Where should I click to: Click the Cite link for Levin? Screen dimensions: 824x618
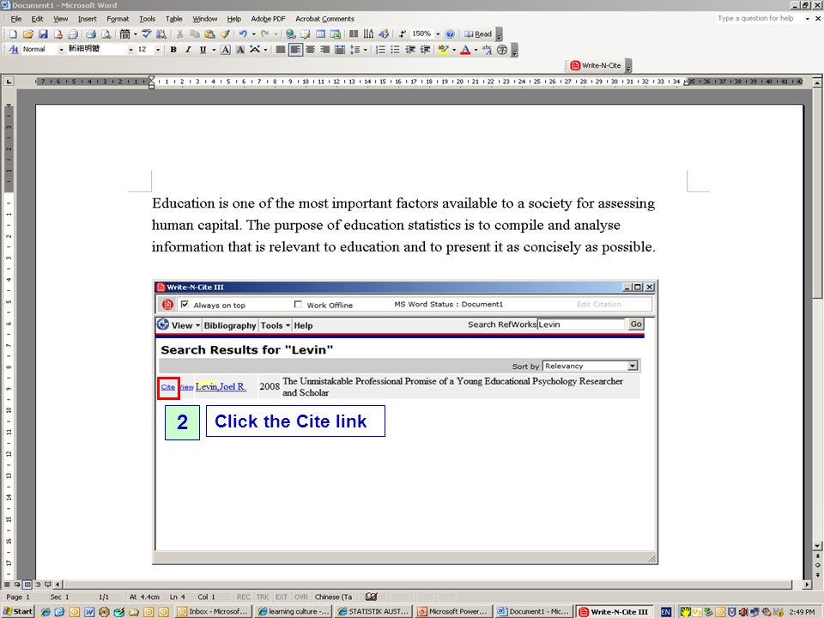tap(168, 387)
